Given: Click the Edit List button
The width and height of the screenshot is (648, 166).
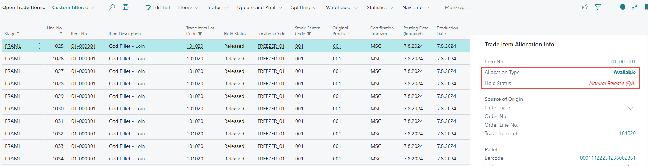Looking at the screenshot, I should coord(158,7).
